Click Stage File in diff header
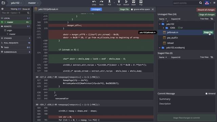 124,9
